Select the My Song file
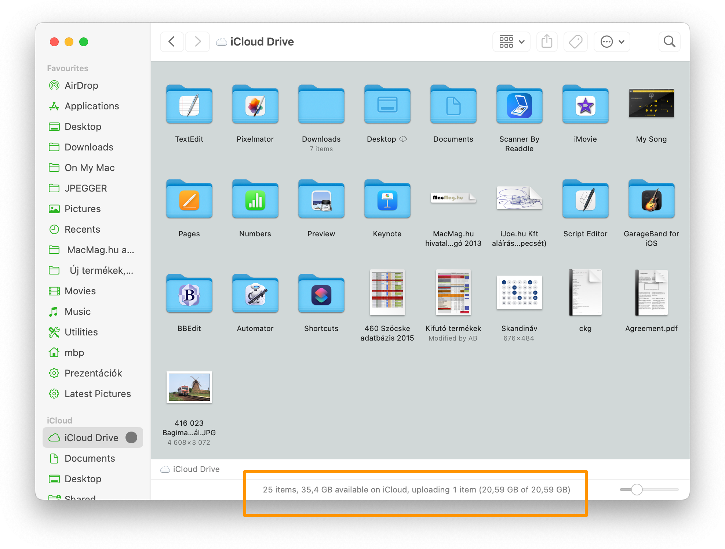The width and height of the screenshot is (725, 549). point(651,103)
